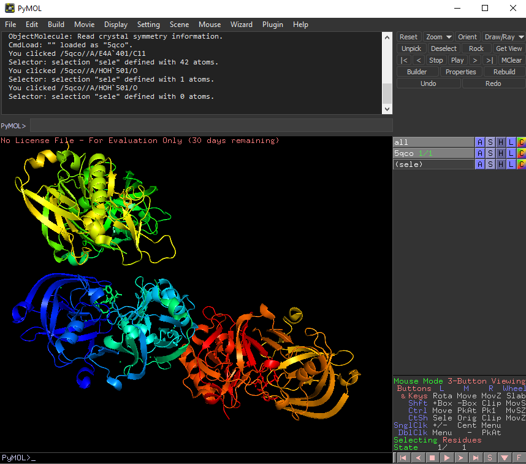This screenshot has width=526, height=464.
Task: Rewind movie to first frame in bottom bar
Action: pyautogui.click(x=403, y=458)
